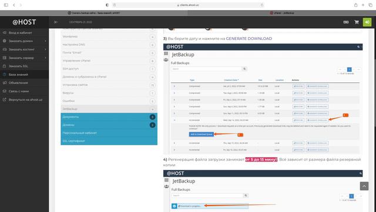Select База знаний in sidebar
This screenshot has height=212, width=376.
click(24, 75)
